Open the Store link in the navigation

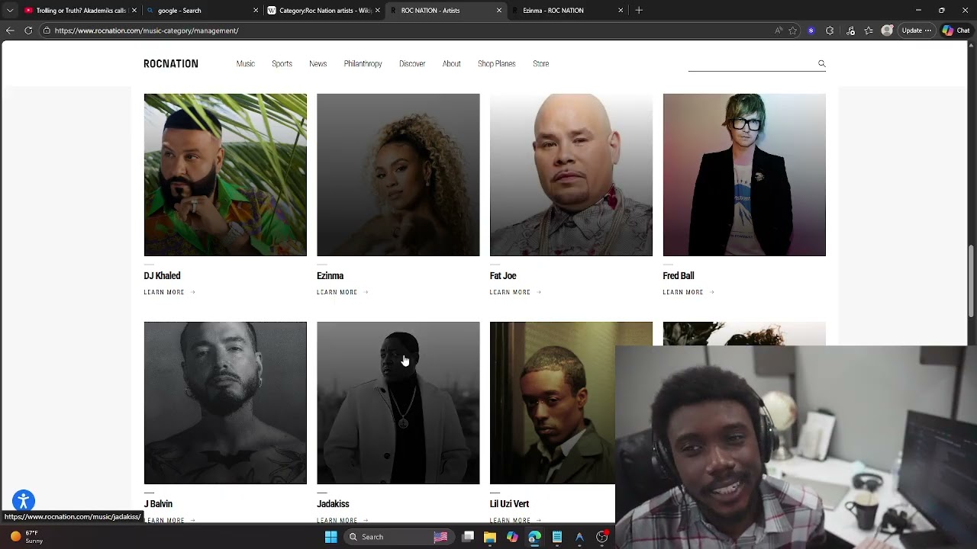coord(541,64)
